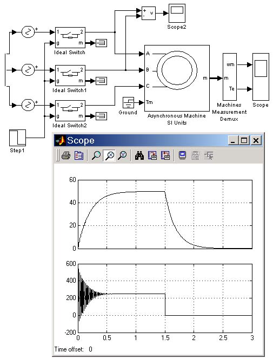This screenshot has width=273, height=358.
Task: Select the Step1 source block
Action: [17, 138]
